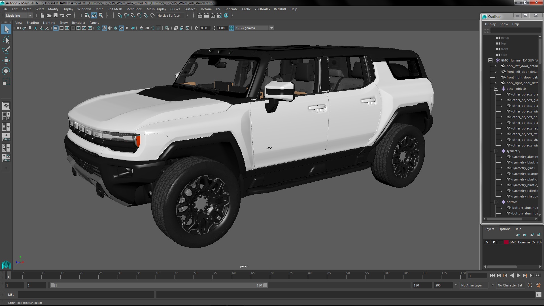Toggle layer playback P box
544x306 pixels.
(x=494, y=242)
